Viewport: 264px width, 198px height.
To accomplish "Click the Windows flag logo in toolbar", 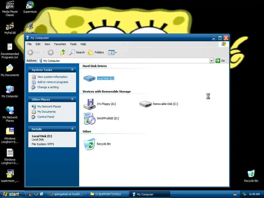I will click(x=224, y=44).
